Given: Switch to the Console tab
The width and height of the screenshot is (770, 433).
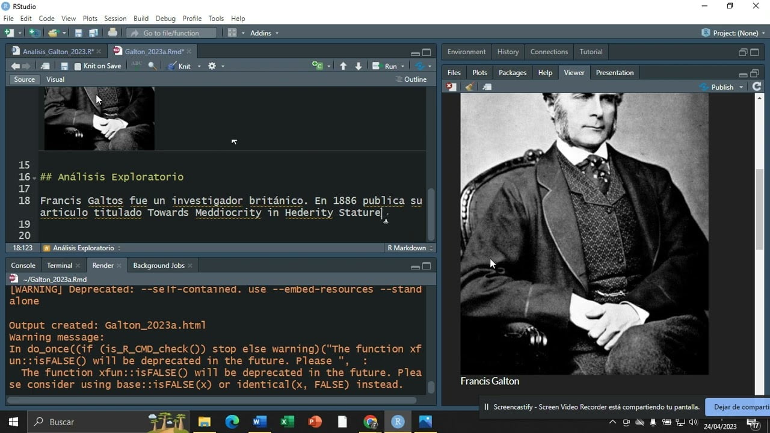Looking at the screenshot, I should [23, 265].
